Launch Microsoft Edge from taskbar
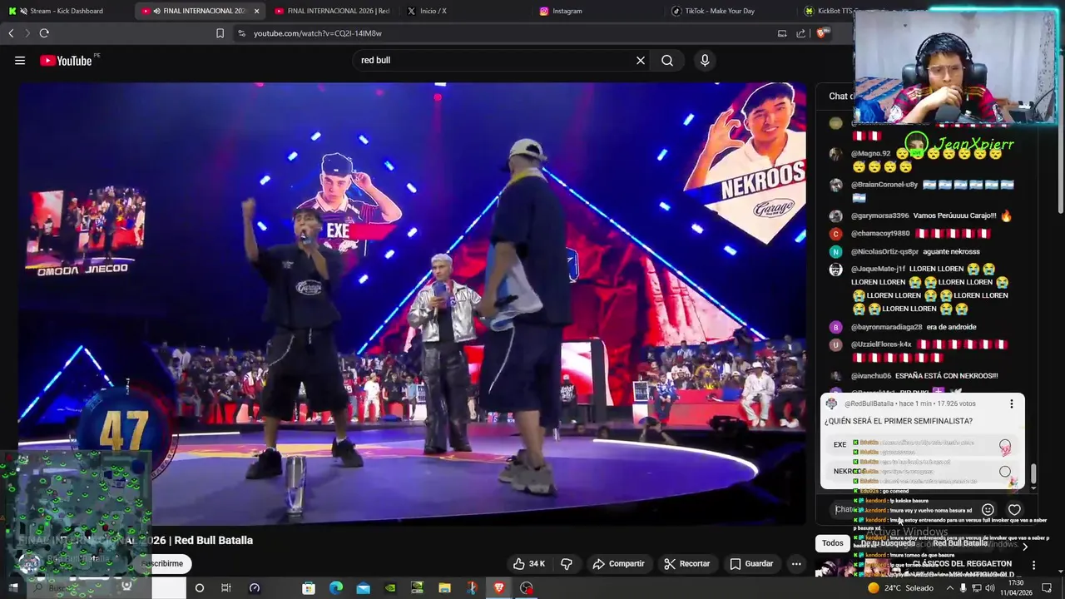 [335, 588]
